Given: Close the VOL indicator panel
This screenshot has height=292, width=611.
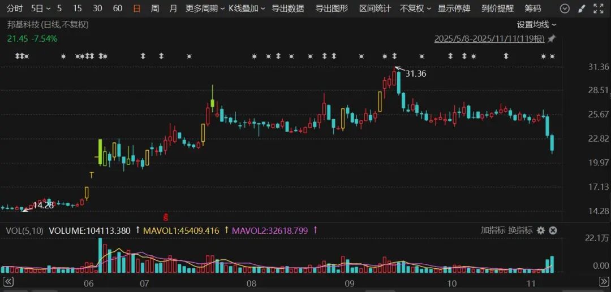Looking at the screenshot, I should point(553,230).
